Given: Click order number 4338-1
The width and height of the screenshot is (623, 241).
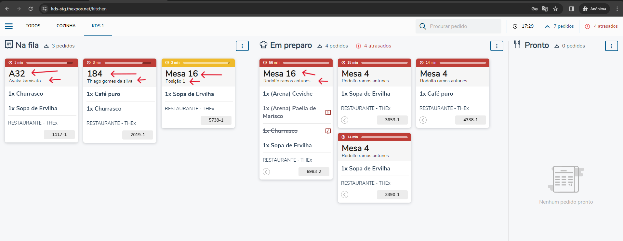Looking at the screenshot, I should coord(471,120).
